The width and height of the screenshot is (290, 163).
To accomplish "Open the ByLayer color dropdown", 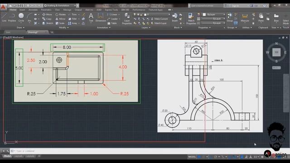I will coord(214,14).
